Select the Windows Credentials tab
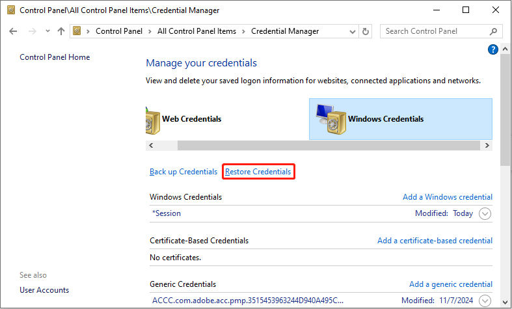This screenshot has height=309, width=512. click(x=385, y=119)
